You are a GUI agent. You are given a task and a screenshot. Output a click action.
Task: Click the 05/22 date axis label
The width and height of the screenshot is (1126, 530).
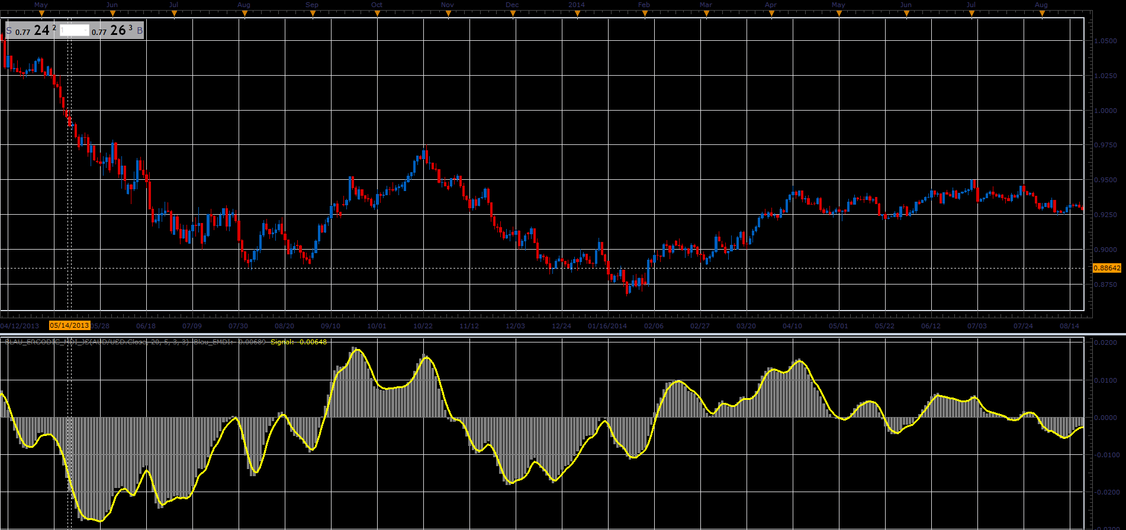coord(884,326)
